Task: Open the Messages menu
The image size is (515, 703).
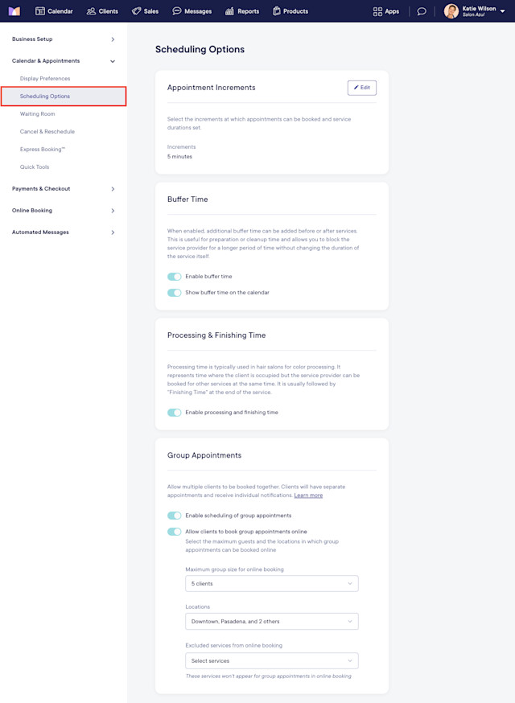Action: point(198,11)
